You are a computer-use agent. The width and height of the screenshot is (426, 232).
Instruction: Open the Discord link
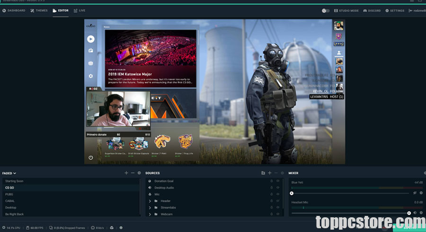(372, 10)
